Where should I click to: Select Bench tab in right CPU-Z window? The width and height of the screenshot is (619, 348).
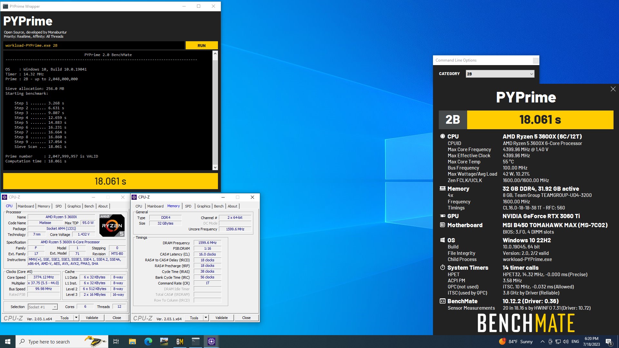(x=219, y=206)
